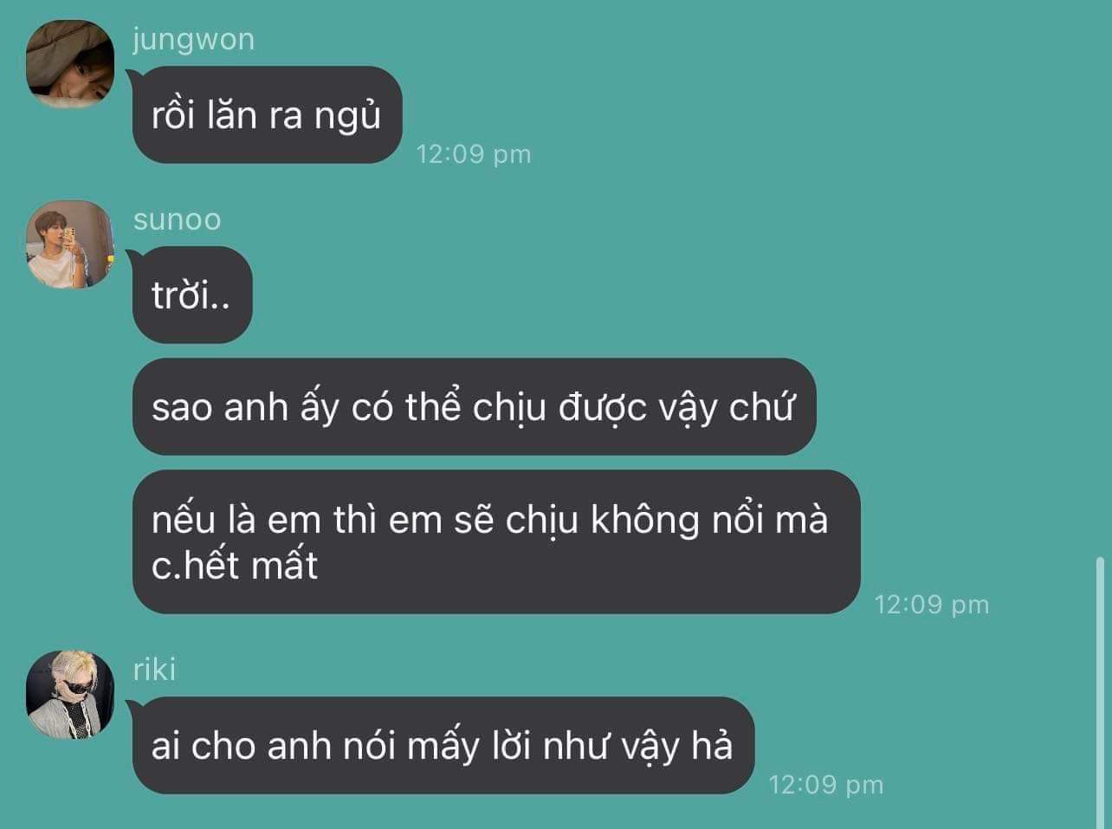This screenshot has height=829, width=1112.
Task: Click the word 'hả' in riki's bubble
Action: coord(712,745)
